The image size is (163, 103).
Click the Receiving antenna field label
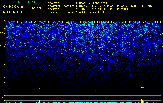(60, 12)
